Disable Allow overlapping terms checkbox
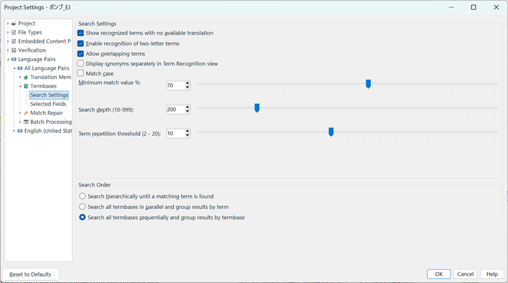The width and height of the screenshot is (508, 283). [81, 54]
